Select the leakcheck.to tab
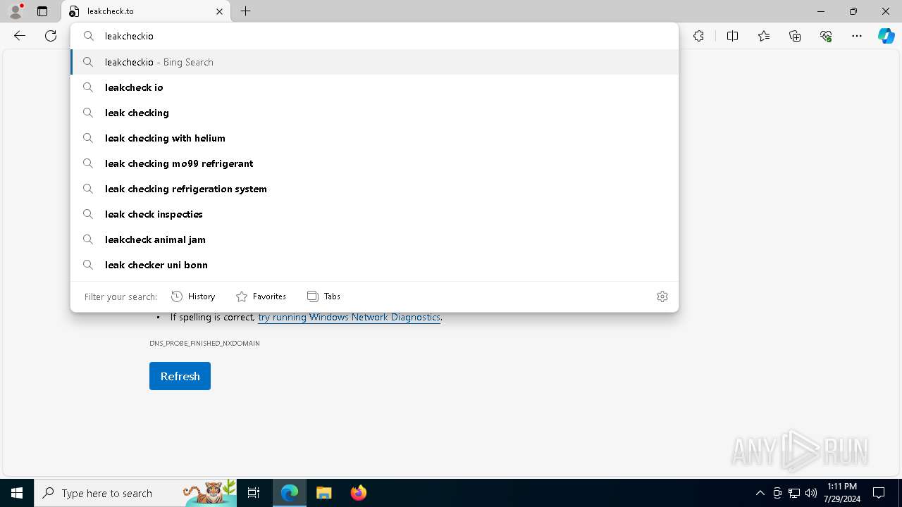 (146, 11)
